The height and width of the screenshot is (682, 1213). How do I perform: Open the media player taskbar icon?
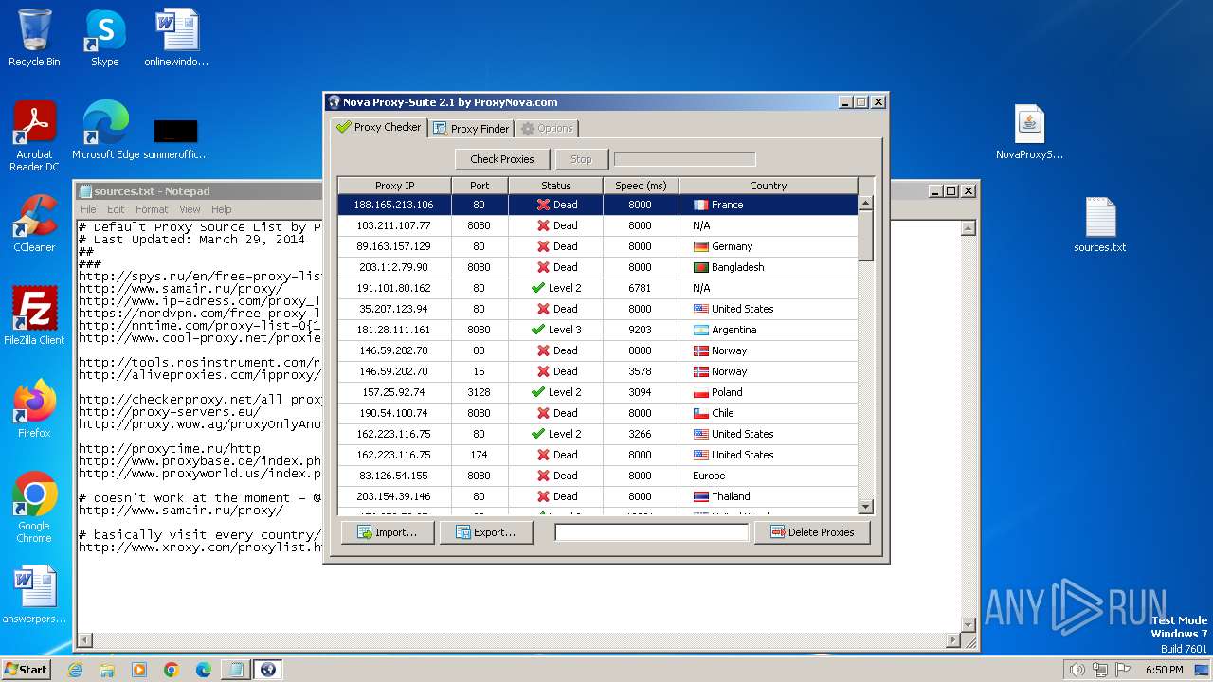[x=139, y=670]
